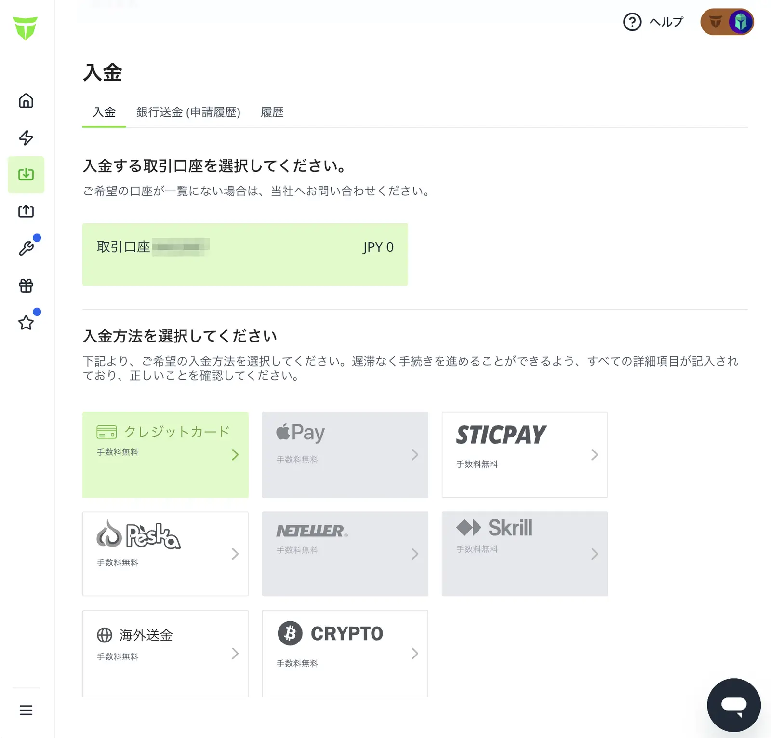Open the lightning bolt sidebar icon
Image resolution: width=771 pixels, height=738 pixels.
(x=26, y=138)
